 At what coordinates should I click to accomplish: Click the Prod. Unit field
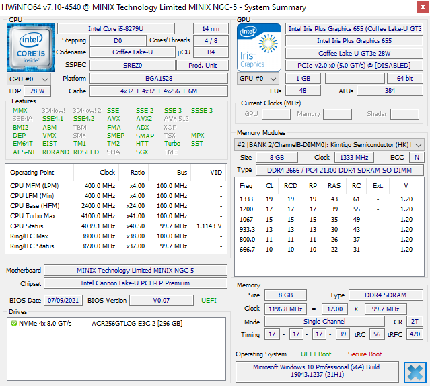pyautogui.click(x=203, y=65)
